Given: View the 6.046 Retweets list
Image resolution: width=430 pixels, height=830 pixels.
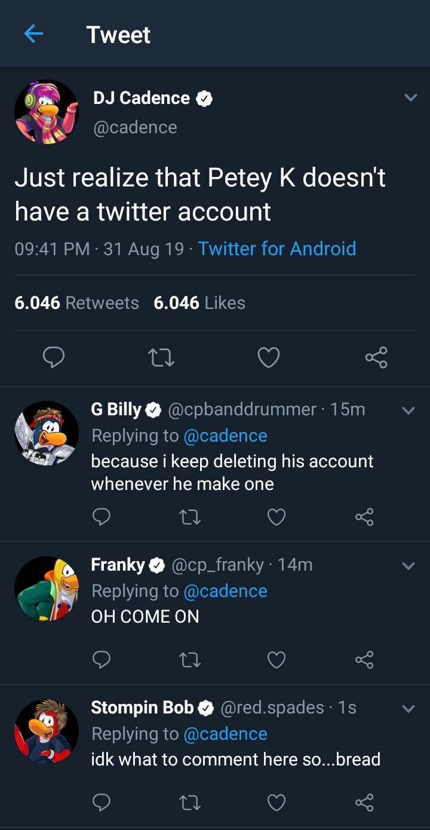Looking at the screenshot, I should coord(76,303).
